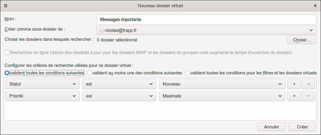Choose 'valident au moins une des conditions'
This screenshot has width=321, height=135.
89,73
